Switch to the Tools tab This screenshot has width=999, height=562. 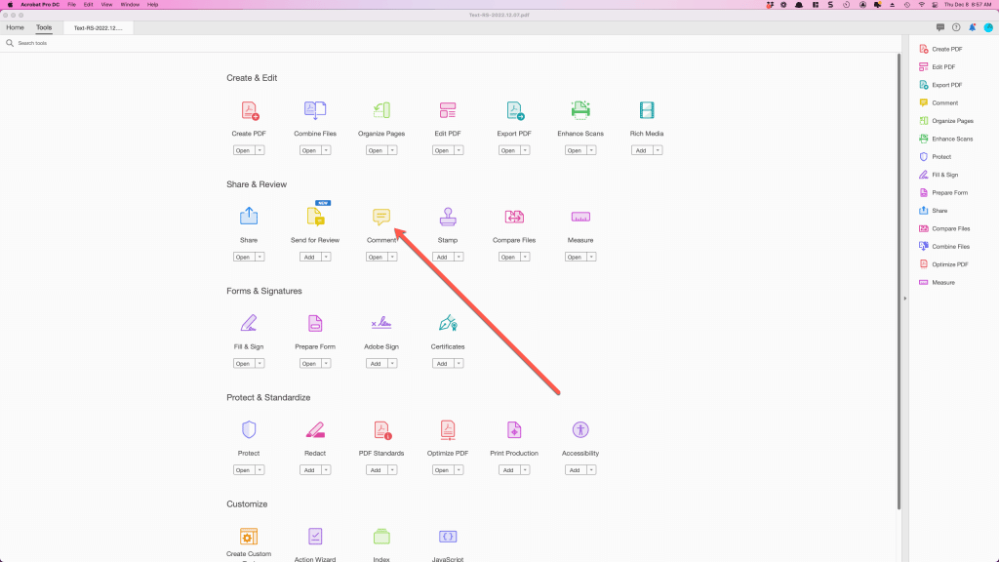[x=44, y=27]
